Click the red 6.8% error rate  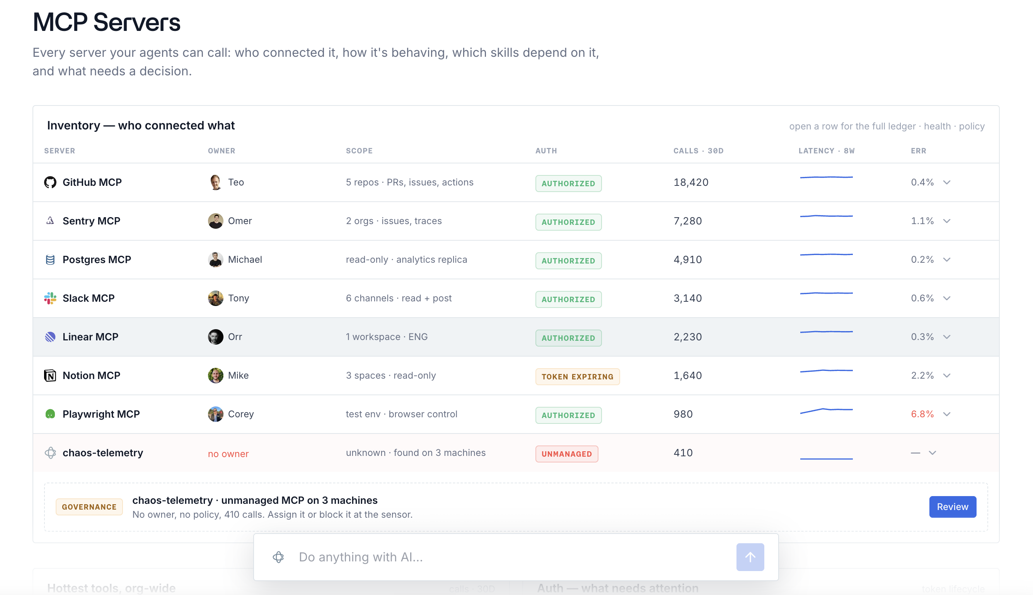[x=922, y=414]
